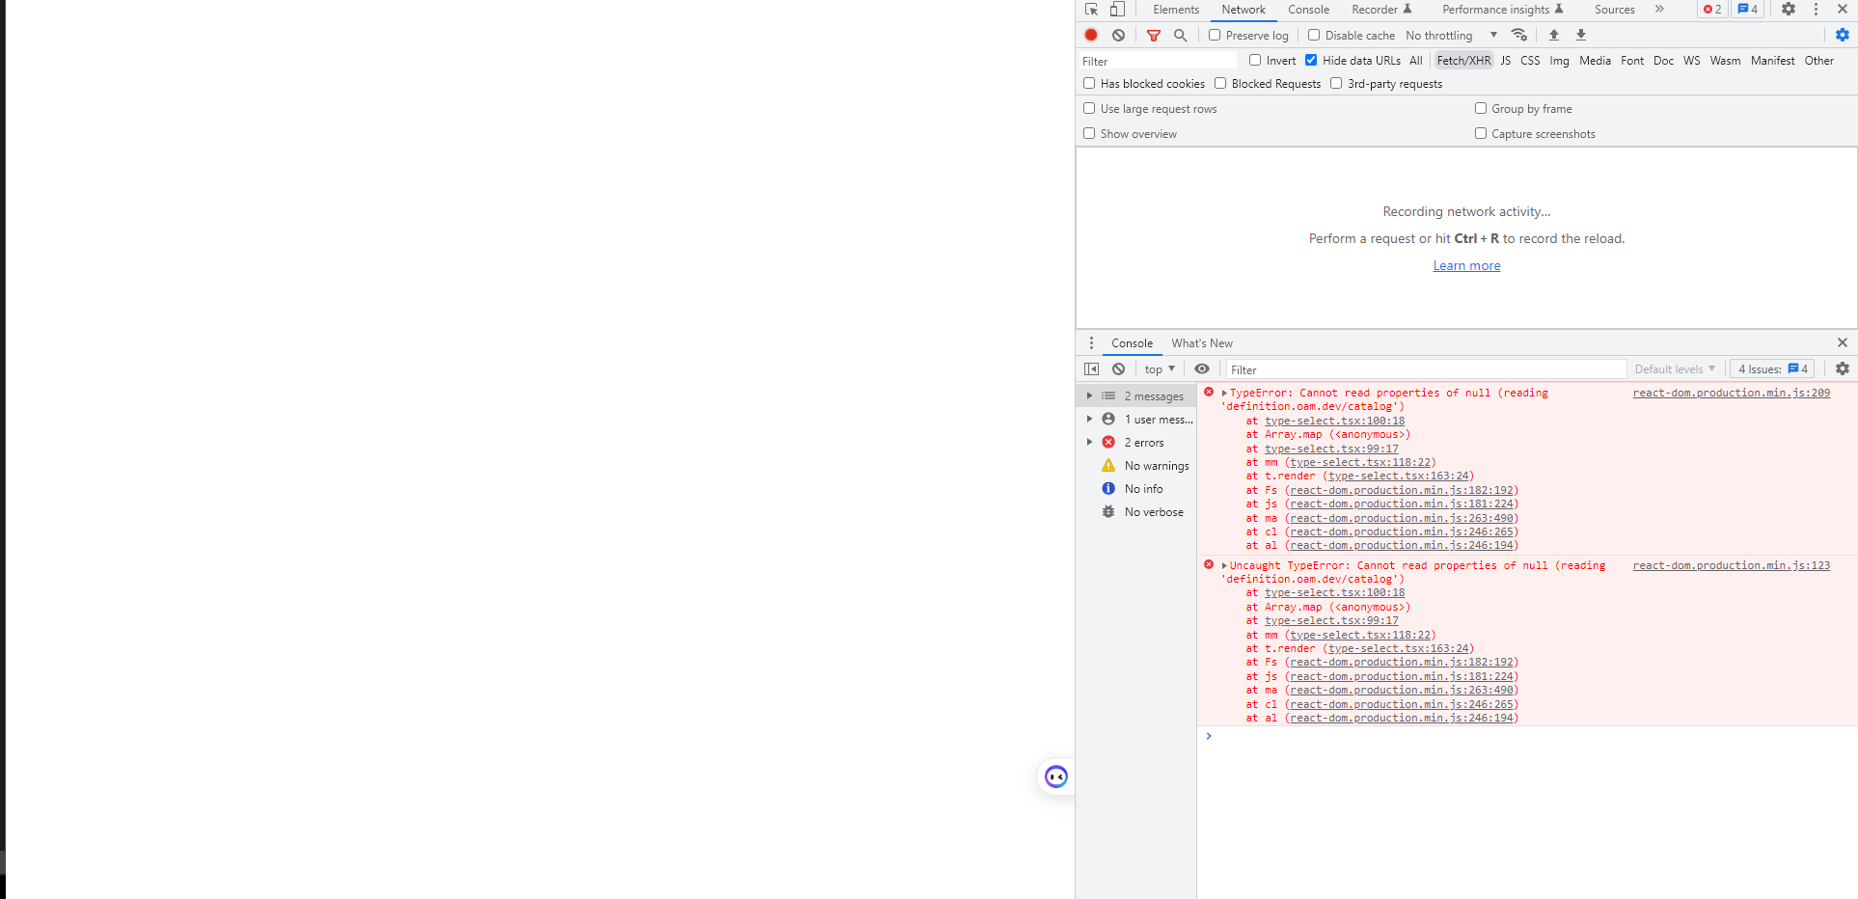Select the inspect element cursor tool
The height and width of the screenshot is (899, 1858).
pyautogui.click(x=1090, y=9)
